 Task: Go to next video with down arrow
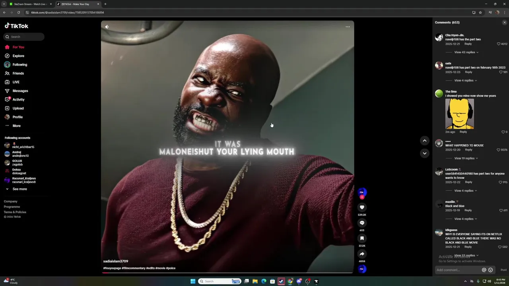(425, 153)
